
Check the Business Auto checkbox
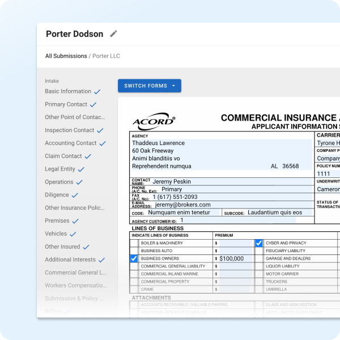(x=134, y=251)
